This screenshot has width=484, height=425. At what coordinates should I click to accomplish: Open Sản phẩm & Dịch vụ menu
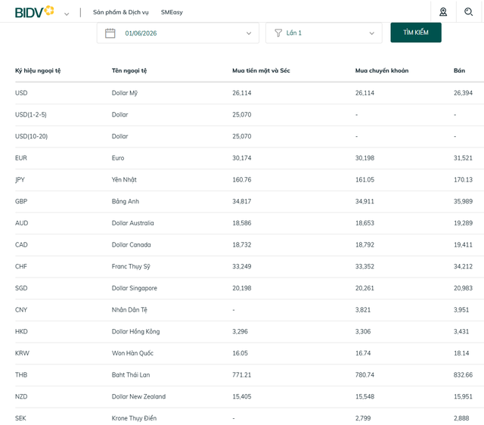121,12
